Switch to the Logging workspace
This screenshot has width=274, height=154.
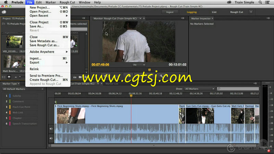click(x=192, y=12)
